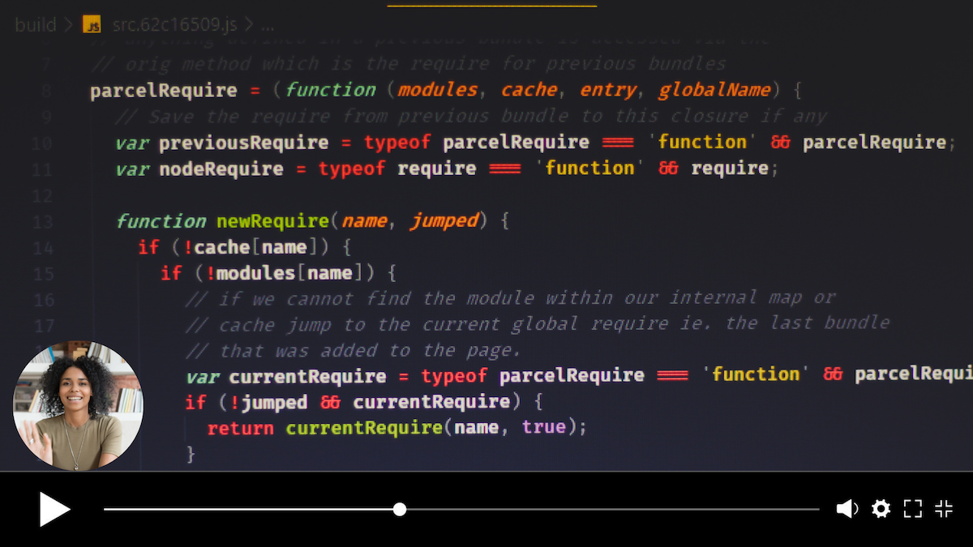
Task: Click the speaker volume icon
Action: pyautogui.click(x=847, y=509)
